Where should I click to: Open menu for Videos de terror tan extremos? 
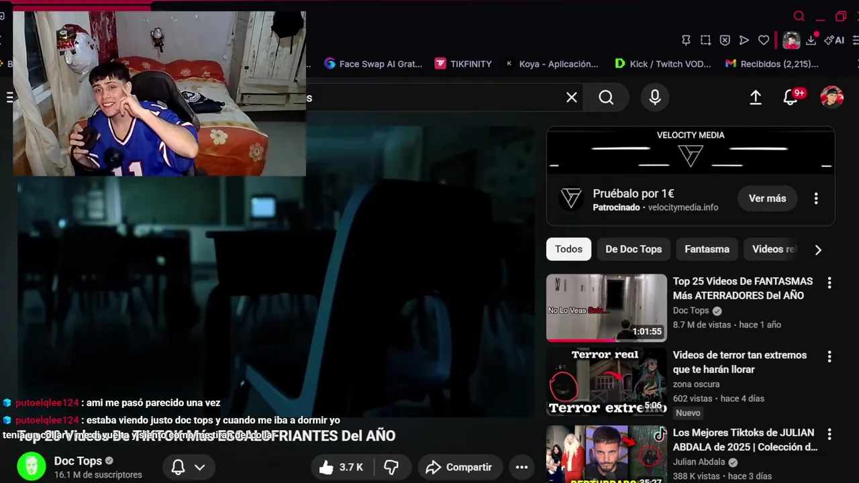829,357
